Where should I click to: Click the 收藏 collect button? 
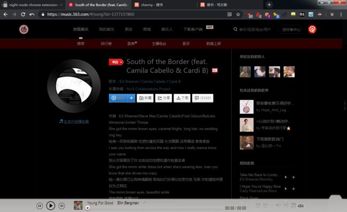[145, 98]
